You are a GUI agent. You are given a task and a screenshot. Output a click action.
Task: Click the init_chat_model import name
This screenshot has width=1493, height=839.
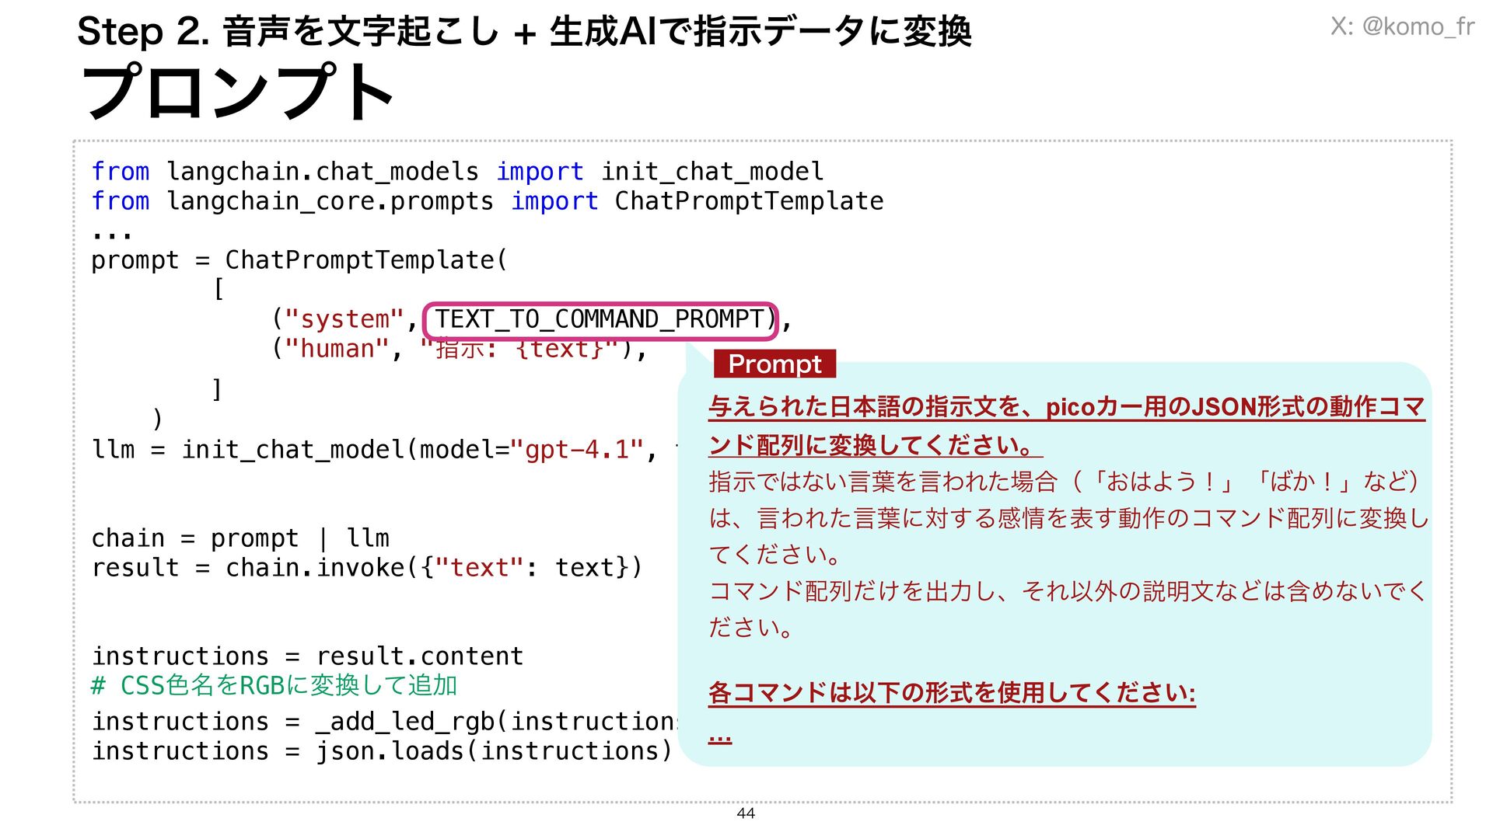point(712,171)
